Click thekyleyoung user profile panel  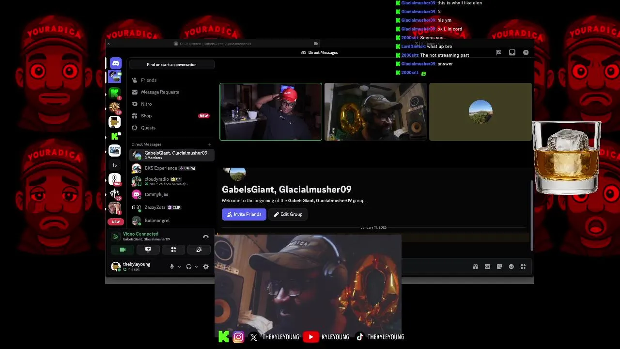click(x=138, y=266)
